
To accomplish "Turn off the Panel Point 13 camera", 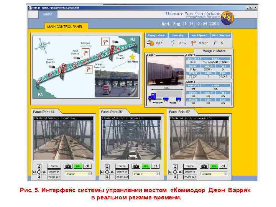I will pos(87,166).
